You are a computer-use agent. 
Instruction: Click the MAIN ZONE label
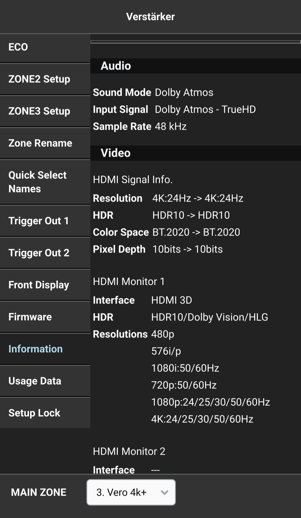(x=39, y=492)
